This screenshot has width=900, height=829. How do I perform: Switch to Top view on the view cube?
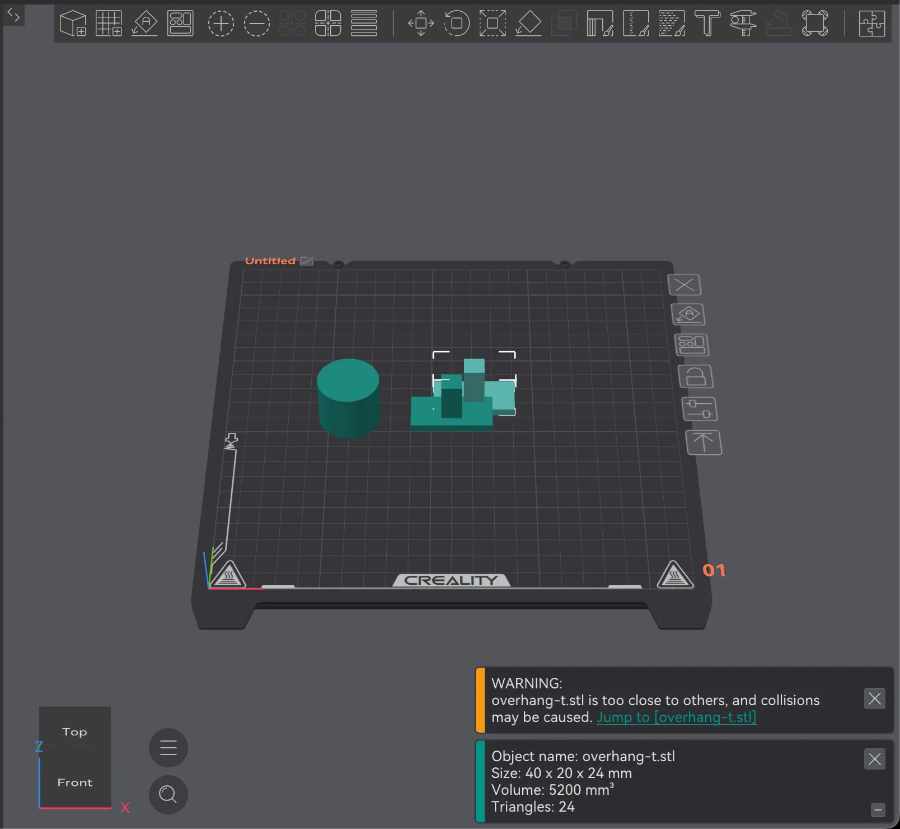click(x=75, y=732)
